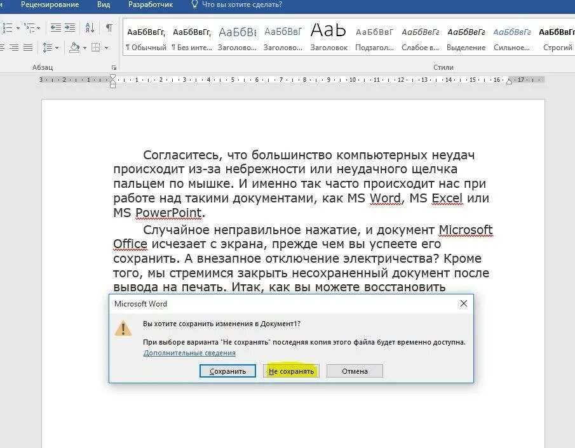Click first-line indent marker on ruler
The width and height of the screenshot is (575, 448).
point(112,77)
